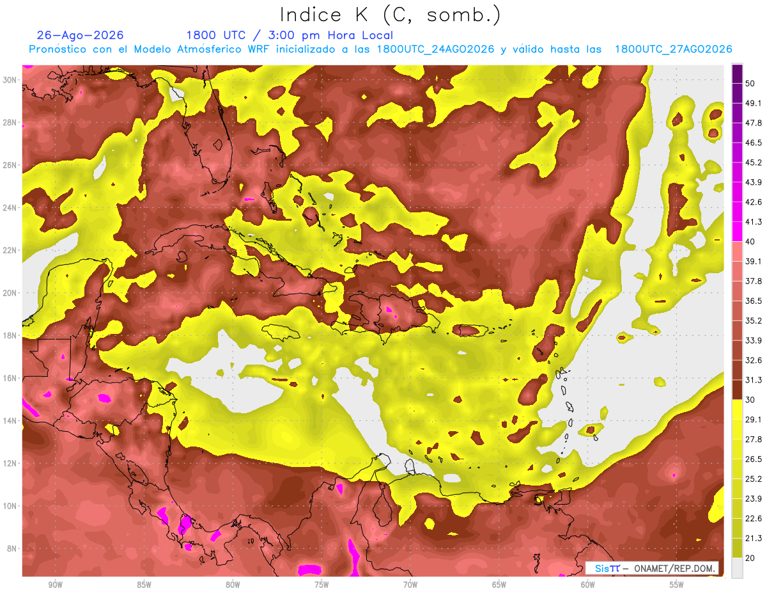Click the dark purple swatch above 50
Viewport: 767px width, 593px height.
737,74
